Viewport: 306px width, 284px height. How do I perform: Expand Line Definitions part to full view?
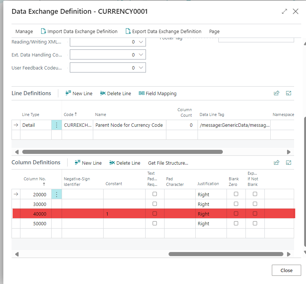click(x=289, y=93)
